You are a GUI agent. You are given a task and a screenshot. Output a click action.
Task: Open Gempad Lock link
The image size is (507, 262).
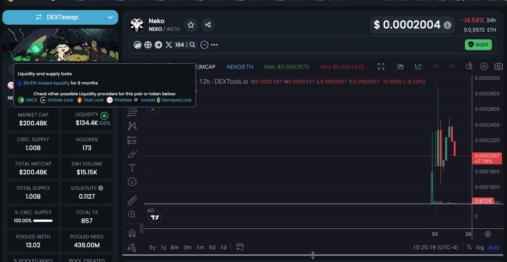click(x=174, y=100)
